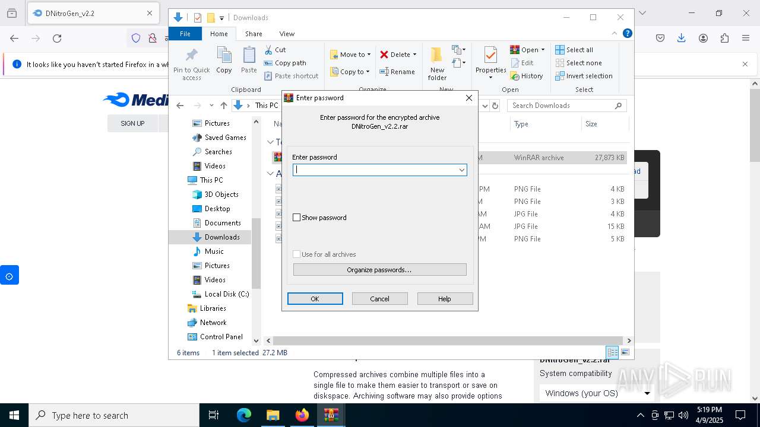
Task: Click the New folder icon
Action: [x=436, y=55]
